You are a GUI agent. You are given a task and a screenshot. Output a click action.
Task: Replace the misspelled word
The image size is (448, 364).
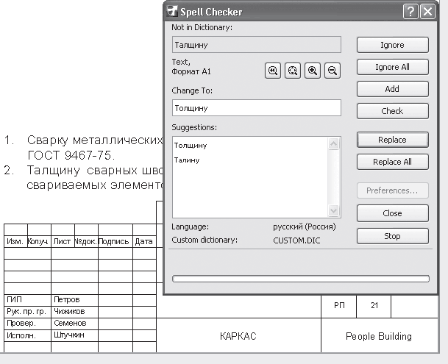(x=392, y=140)
